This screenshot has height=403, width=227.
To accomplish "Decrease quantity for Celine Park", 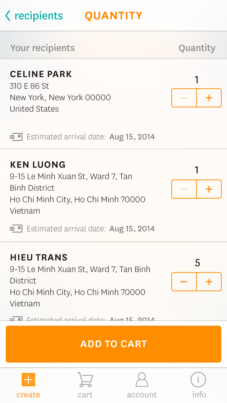I will 184,98.
